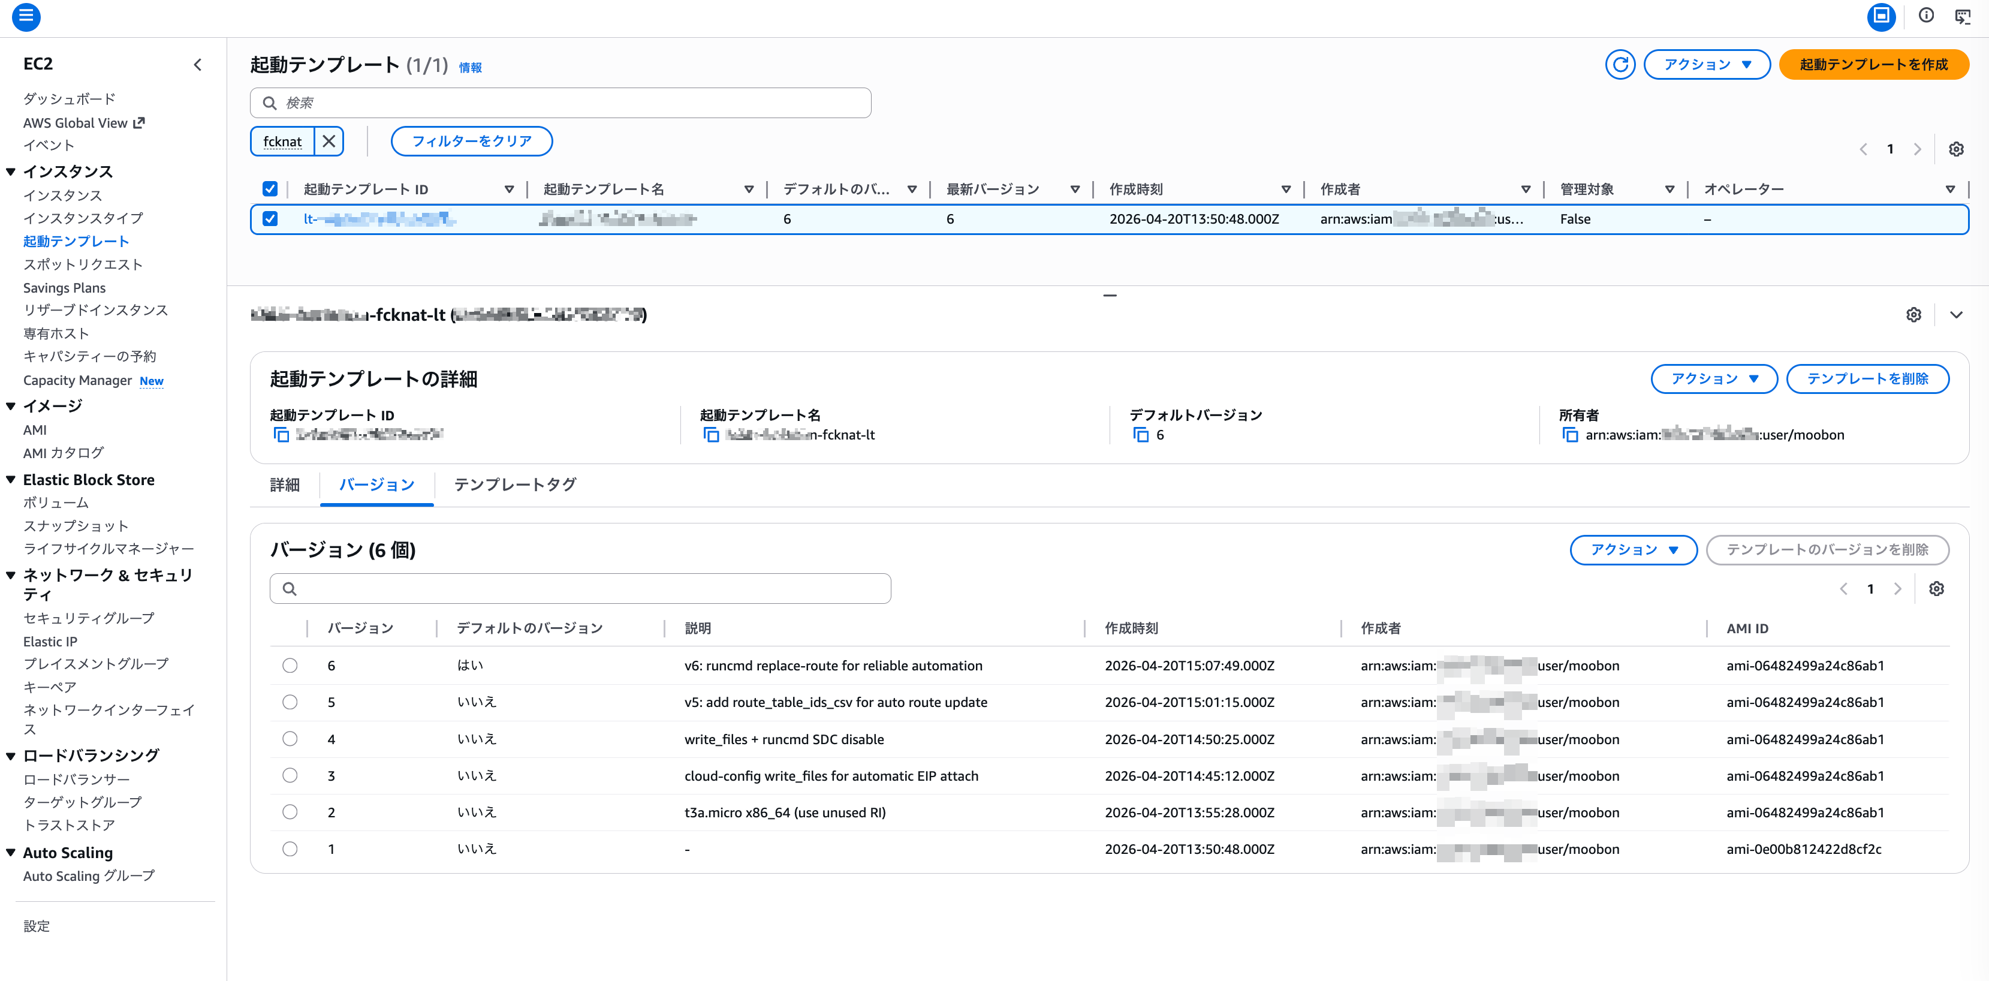Toggle select-all checkbox in templates header
The width and height of the screenshot is (1989, 981).
pos(270,188)
